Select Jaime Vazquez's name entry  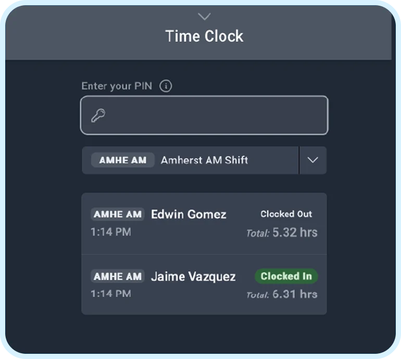click(193, 276)
